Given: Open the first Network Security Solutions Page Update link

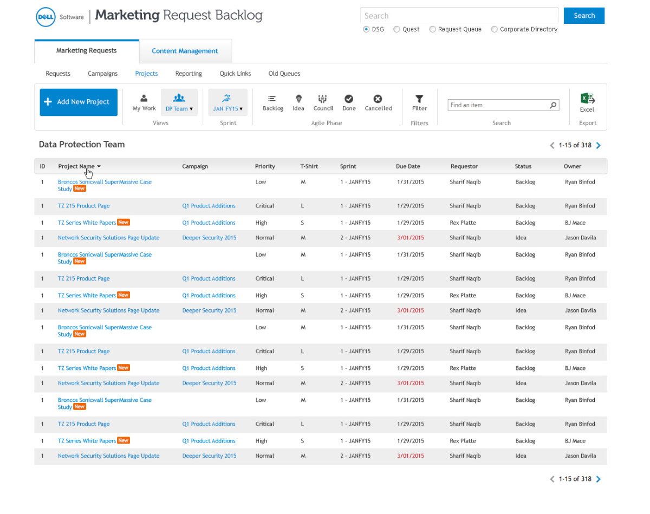Looking at the screenshot, I should click(108, 238).
